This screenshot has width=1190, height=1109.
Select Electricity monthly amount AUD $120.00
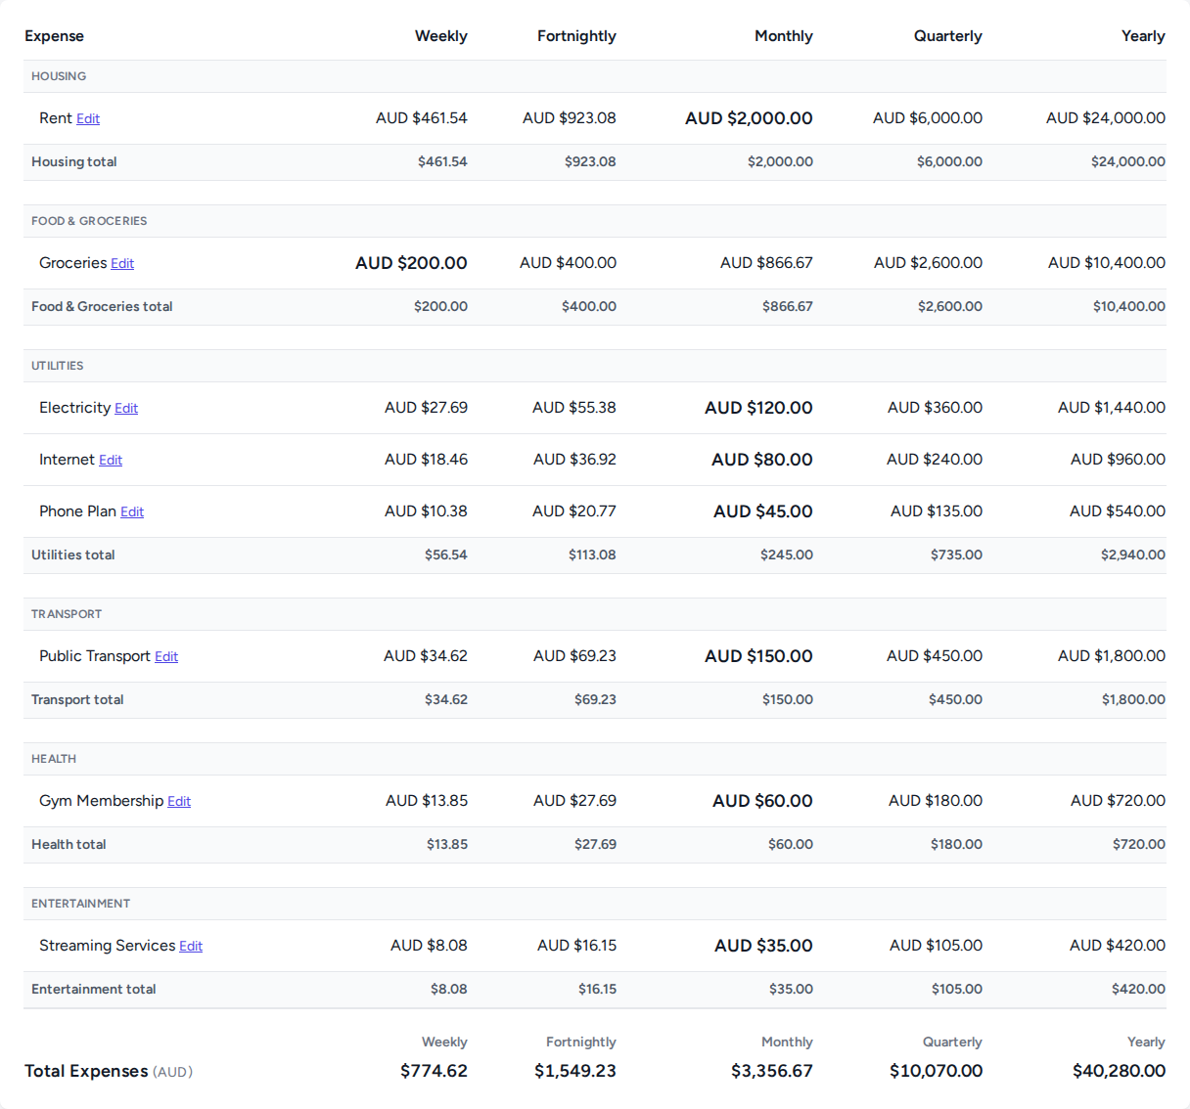758,408
